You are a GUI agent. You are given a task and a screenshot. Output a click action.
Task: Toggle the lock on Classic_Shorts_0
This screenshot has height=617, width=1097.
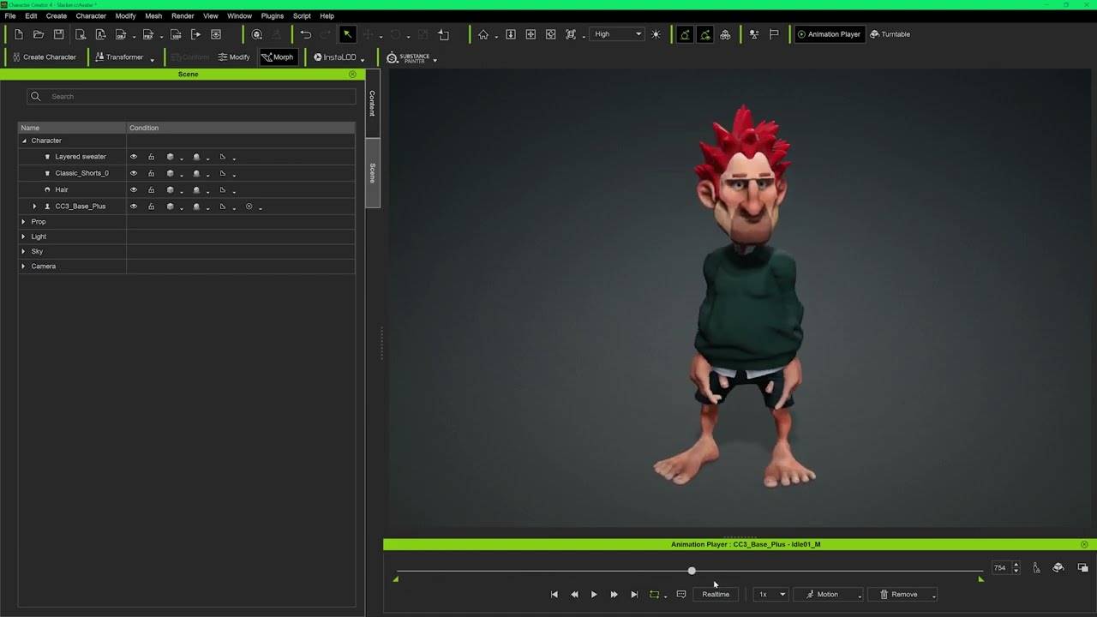(151, 173)
